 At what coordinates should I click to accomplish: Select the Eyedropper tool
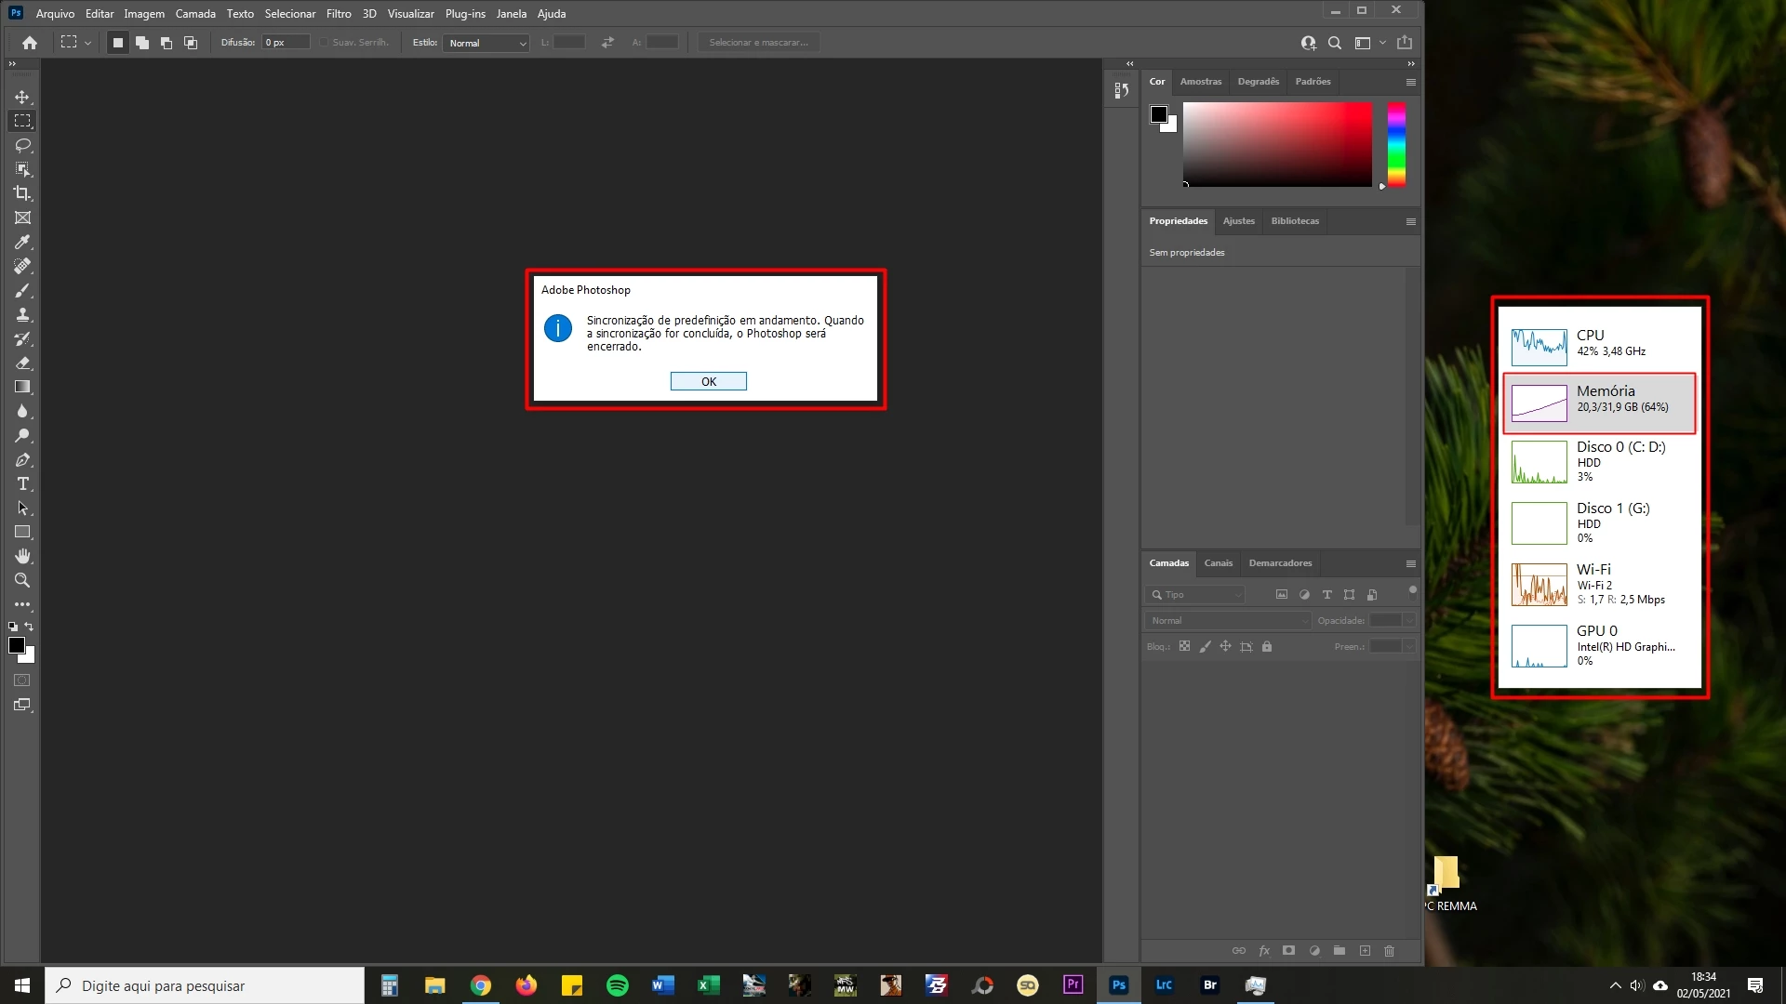tap(22, 242)
